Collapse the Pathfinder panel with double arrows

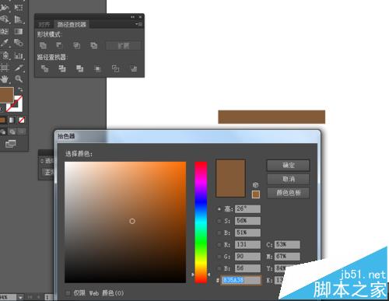click(x=132, y=17)
